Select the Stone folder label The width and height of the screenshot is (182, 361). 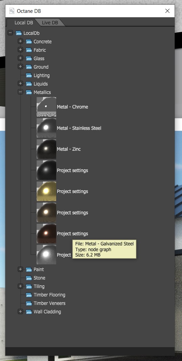(x=39, y=278)
